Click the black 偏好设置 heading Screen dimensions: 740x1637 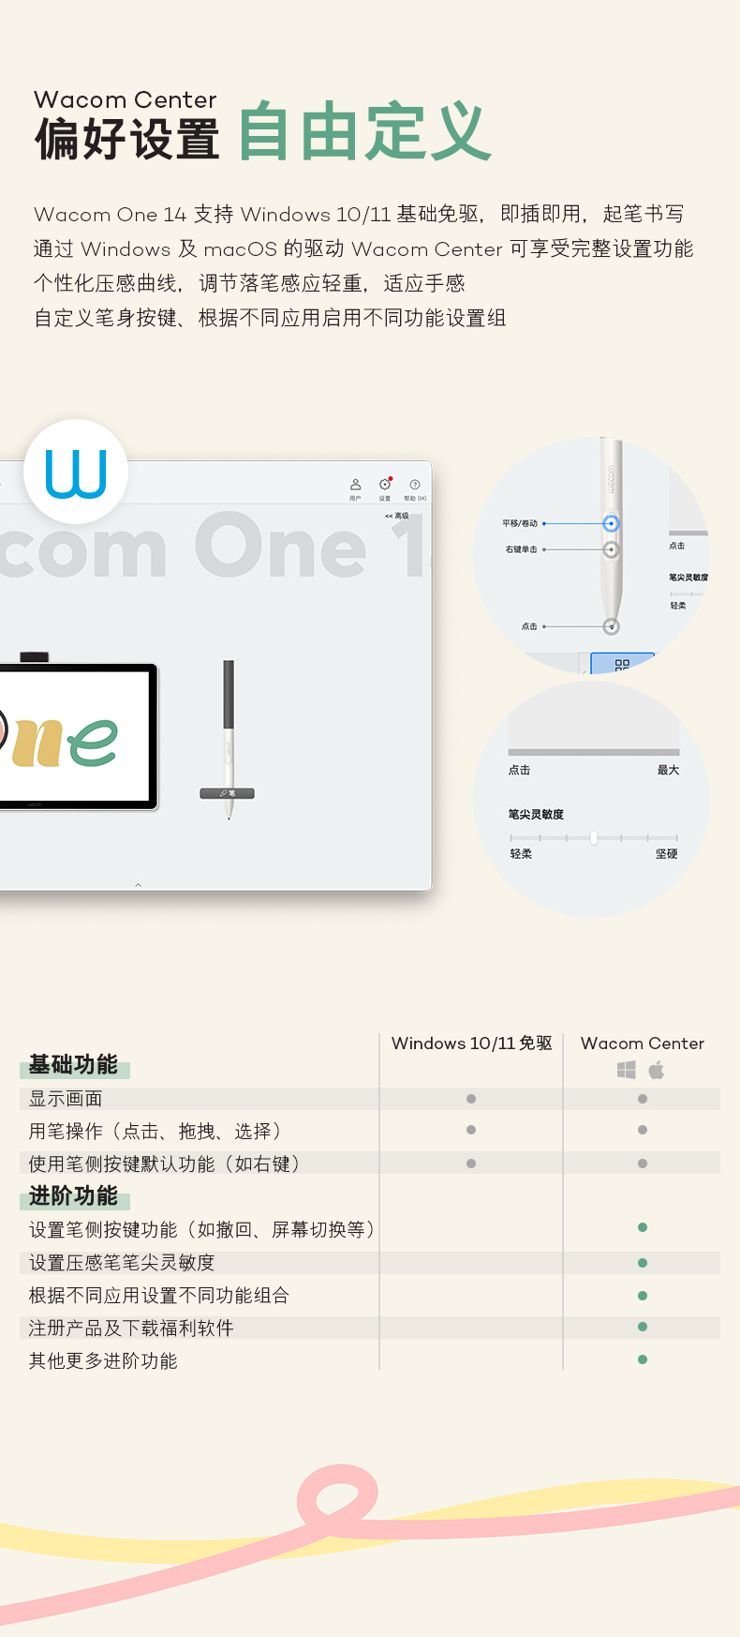[127, 140]
